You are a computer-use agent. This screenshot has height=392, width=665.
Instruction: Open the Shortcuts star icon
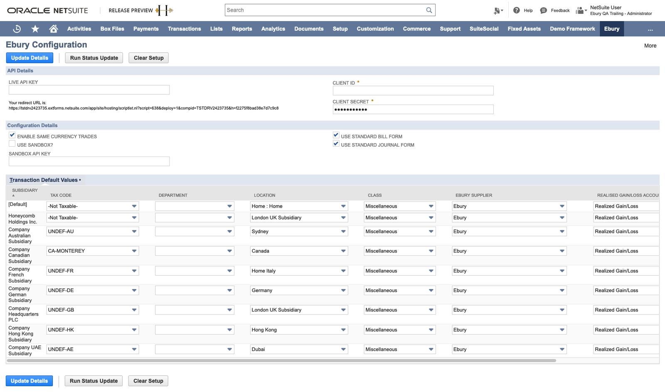35,29
